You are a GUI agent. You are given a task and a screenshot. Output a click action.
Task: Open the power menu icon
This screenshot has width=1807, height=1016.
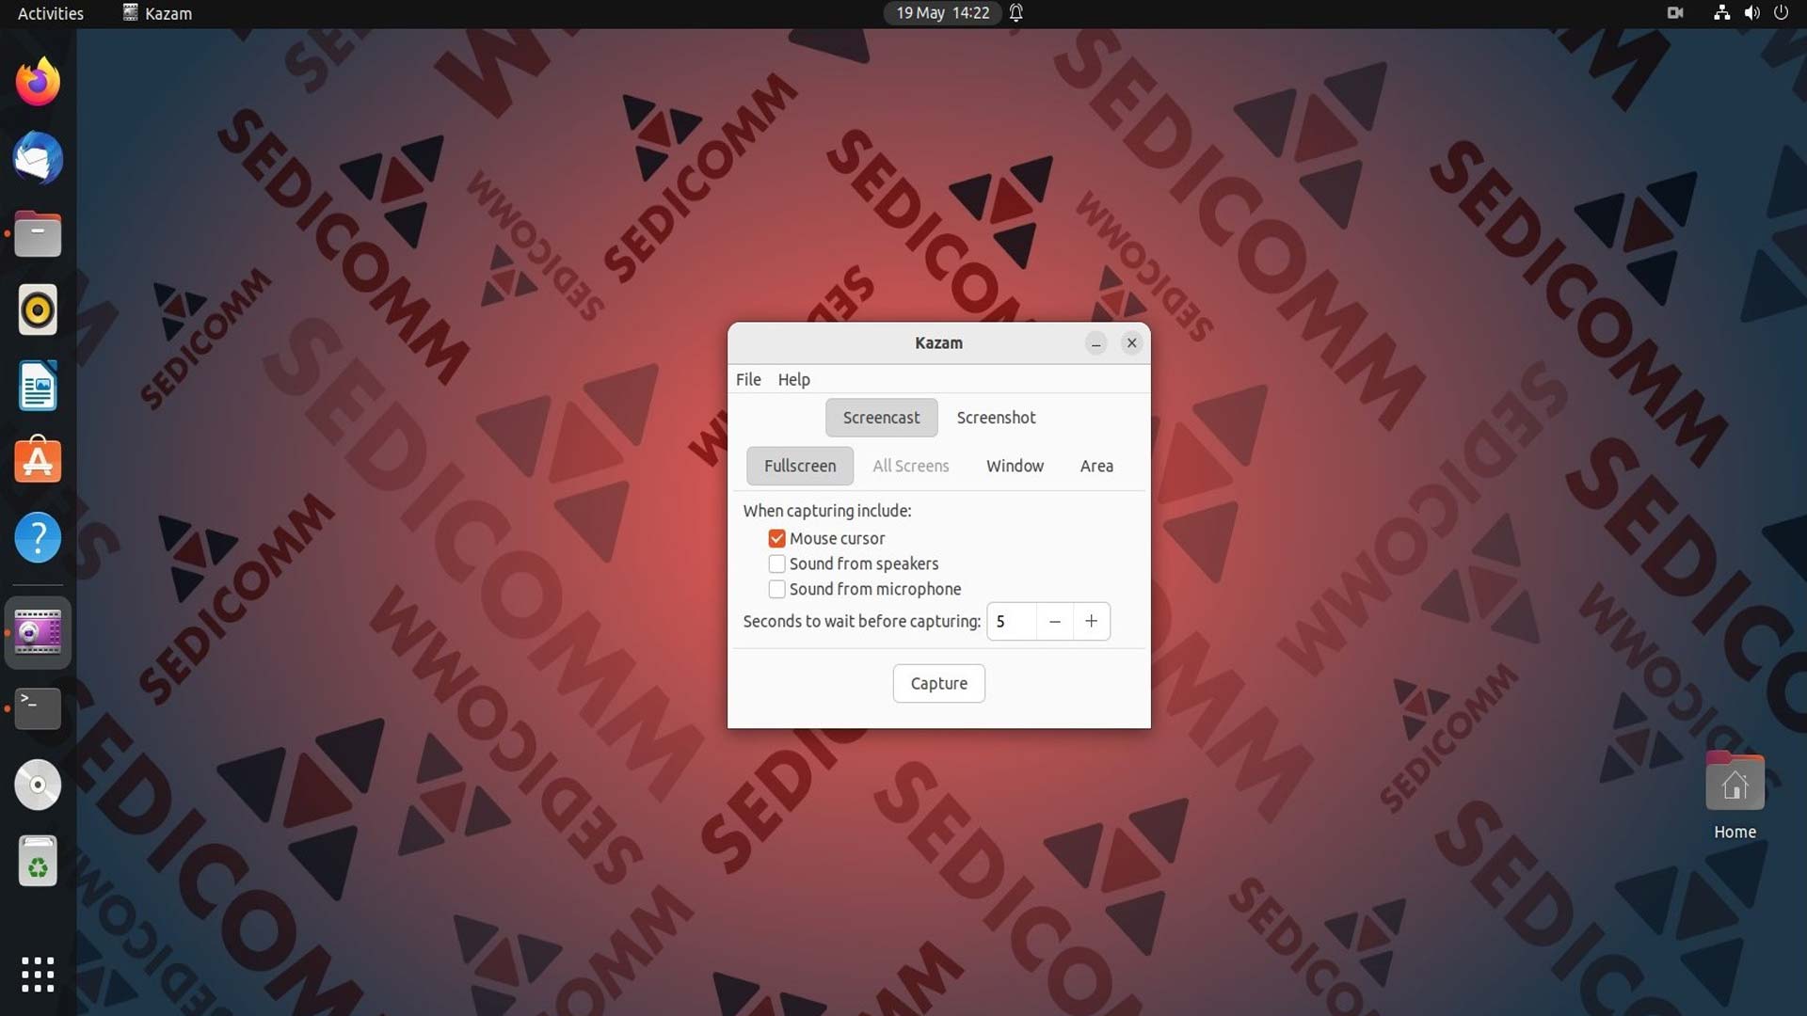(1781, 13)
